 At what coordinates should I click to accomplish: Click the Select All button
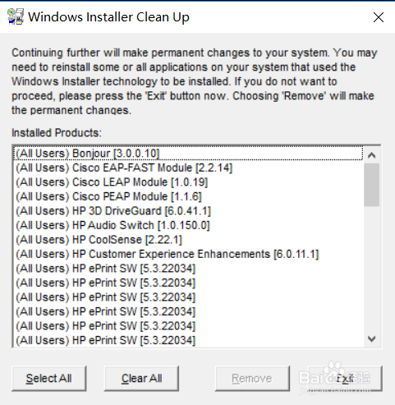tap(48, 379)
